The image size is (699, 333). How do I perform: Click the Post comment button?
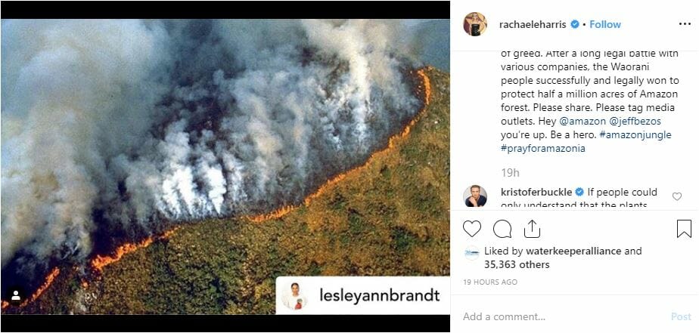click(681, 316)
